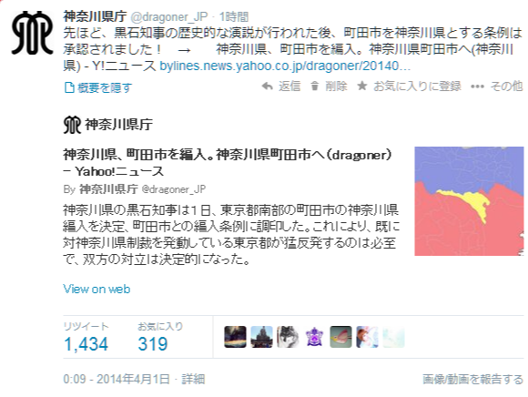Open the bylines.news.yahoo.co.jp link
Screen dimensions: 528x397
tap(285, 66)
